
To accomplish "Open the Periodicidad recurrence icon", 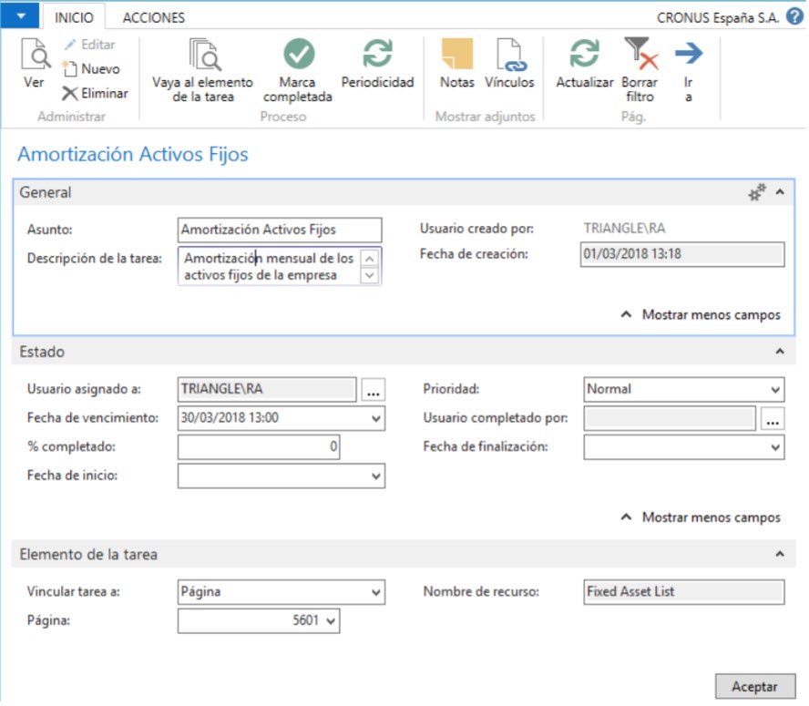I will point(378,68).
